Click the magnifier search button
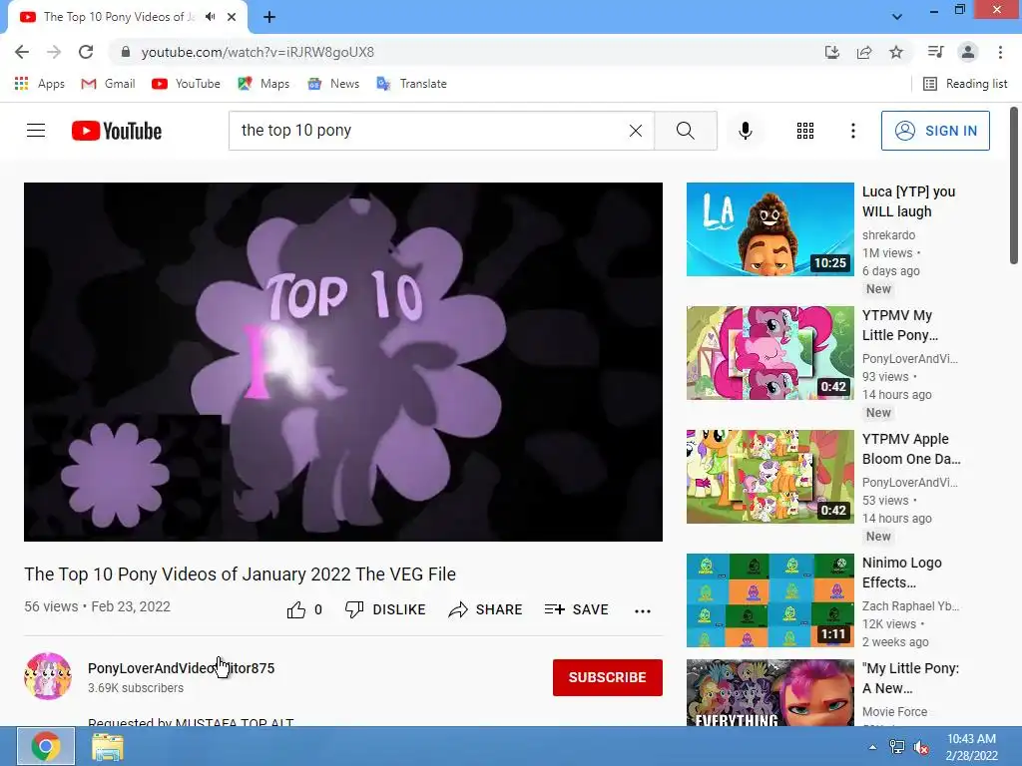1022x766 pixels. pyautogui.click(x=686, y=131)
